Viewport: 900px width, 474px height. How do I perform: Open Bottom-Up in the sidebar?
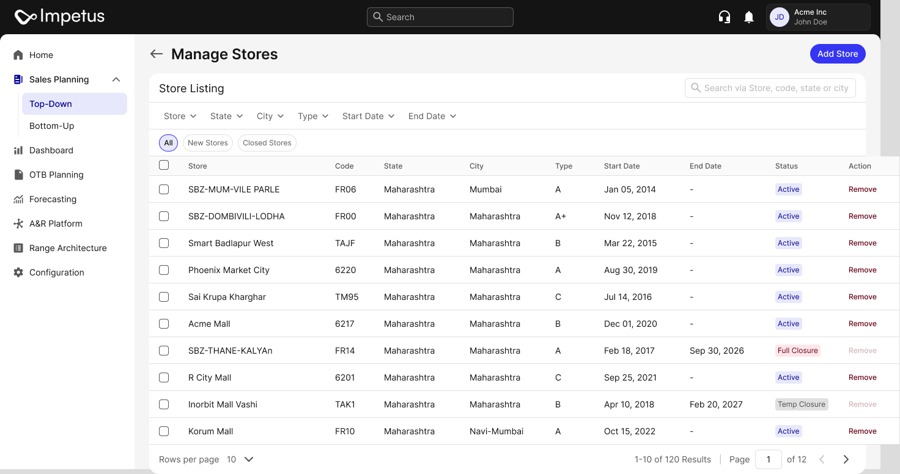coord(75,126)
